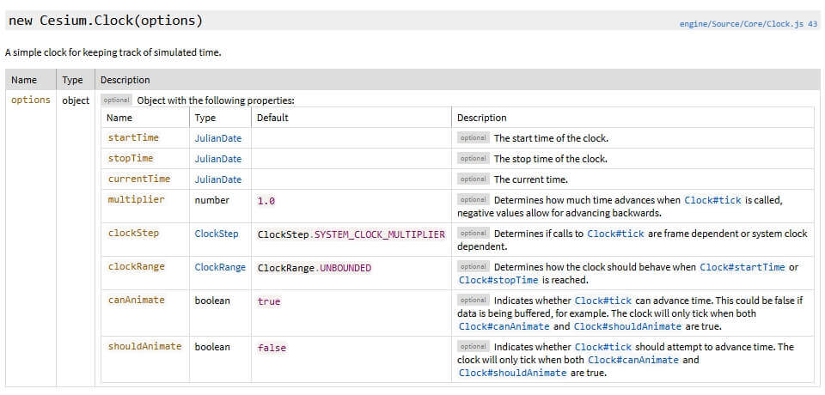Follow the ClockStep type link
Image resolution: width=825 pixels, height=395 pixels.
217,234
